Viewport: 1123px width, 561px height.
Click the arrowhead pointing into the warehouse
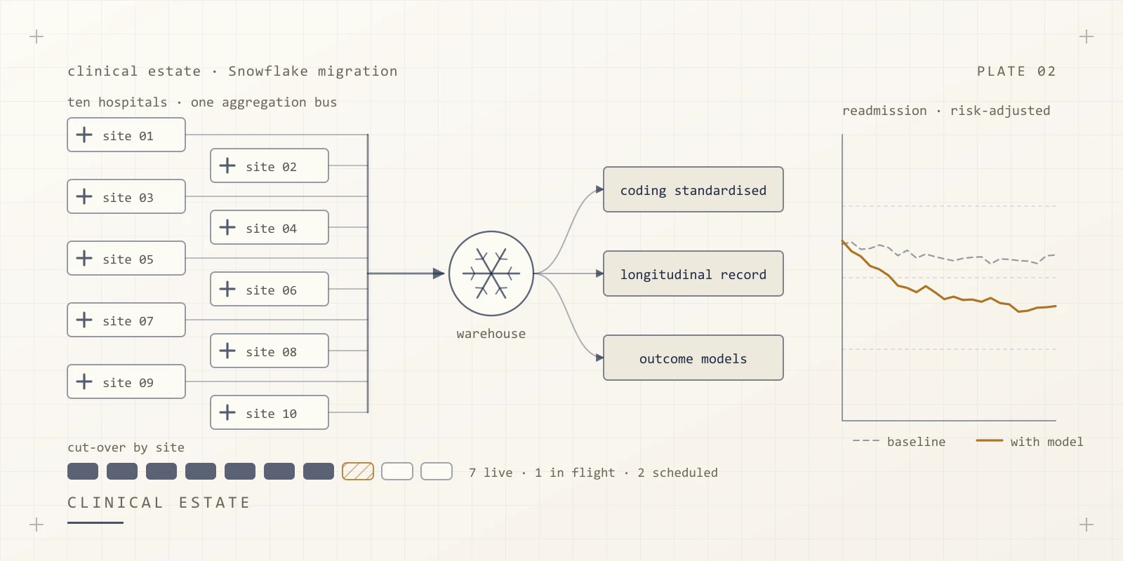coord(439,273)
